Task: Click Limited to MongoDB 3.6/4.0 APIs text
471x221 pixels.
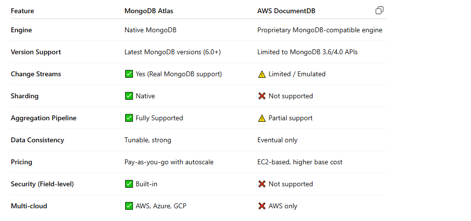Action: point(307,52)
